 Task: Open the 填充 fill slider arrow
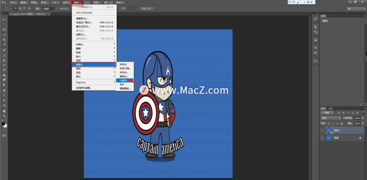pos(363,123)
